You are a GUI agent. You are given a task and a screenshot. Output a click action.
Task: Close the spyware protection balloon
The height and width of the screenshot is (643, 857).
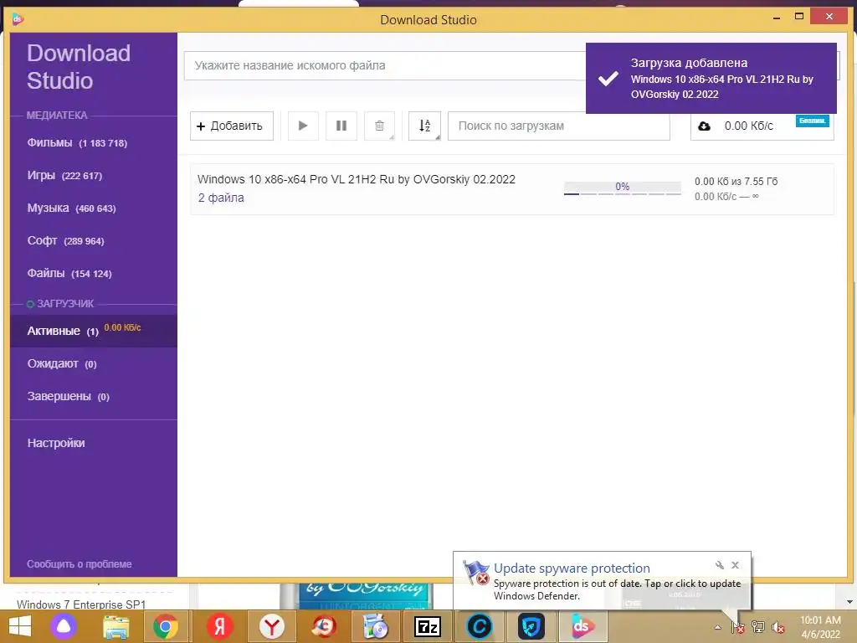tap(735, 565)
